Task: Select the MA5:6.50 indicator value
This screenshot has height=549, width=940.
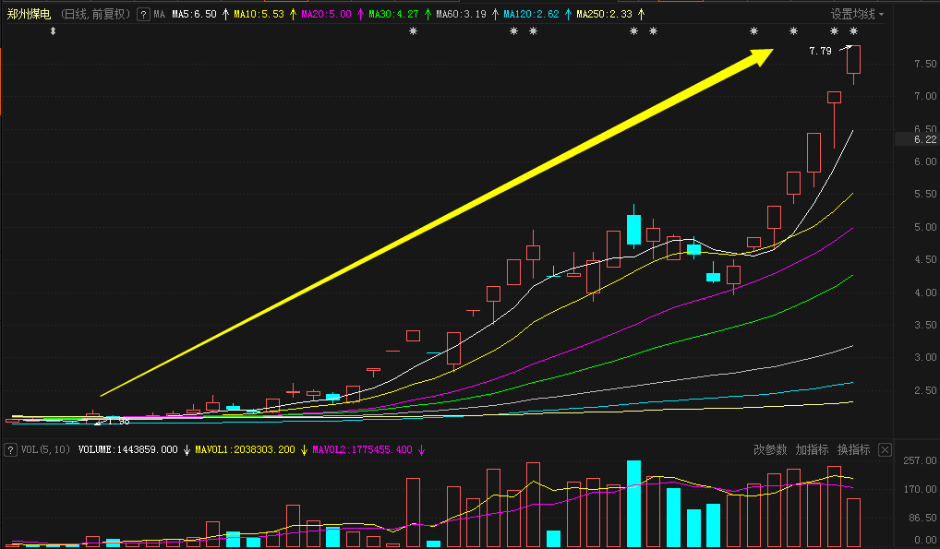Action: [194, 14]
